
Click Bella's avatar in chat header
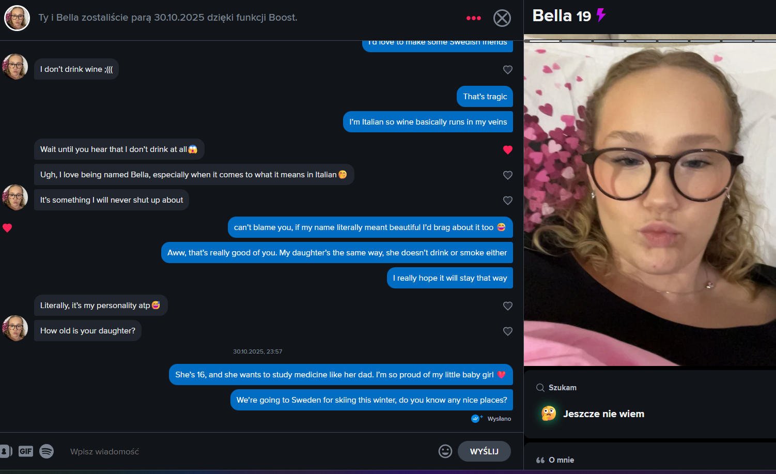17,18
